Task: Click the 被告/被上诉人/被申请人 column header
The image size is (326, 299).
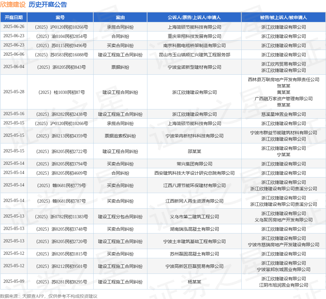Action: point(284,17)
